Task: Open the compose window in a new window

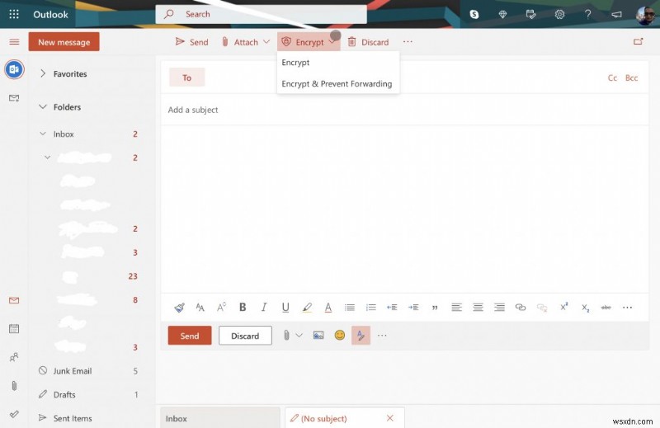Action: click(x=638, y=41)
